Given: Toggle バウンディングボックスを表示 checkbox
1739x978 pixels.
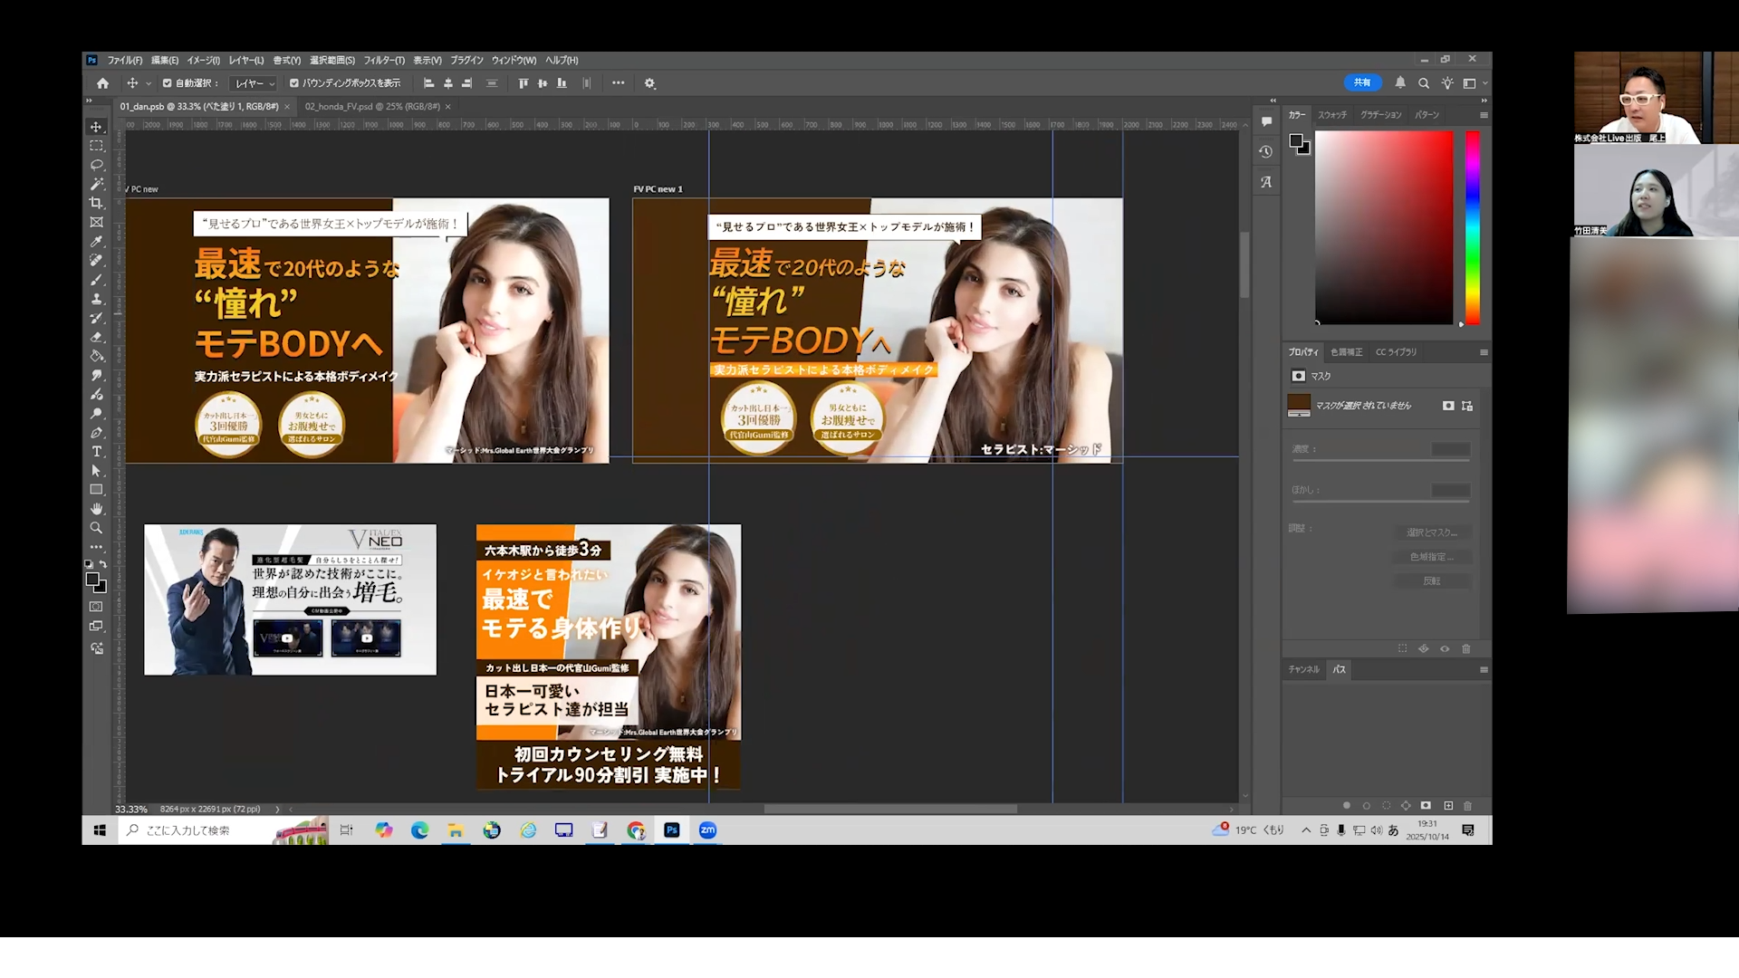Looking at the screenshot, I should coord(294,83).
